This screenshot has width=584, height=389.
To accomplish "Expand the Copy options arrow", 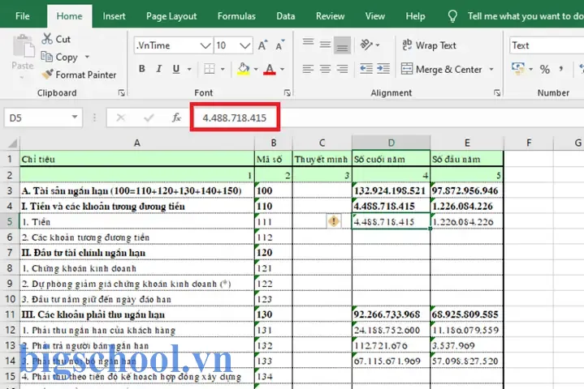I will point(87,57).
